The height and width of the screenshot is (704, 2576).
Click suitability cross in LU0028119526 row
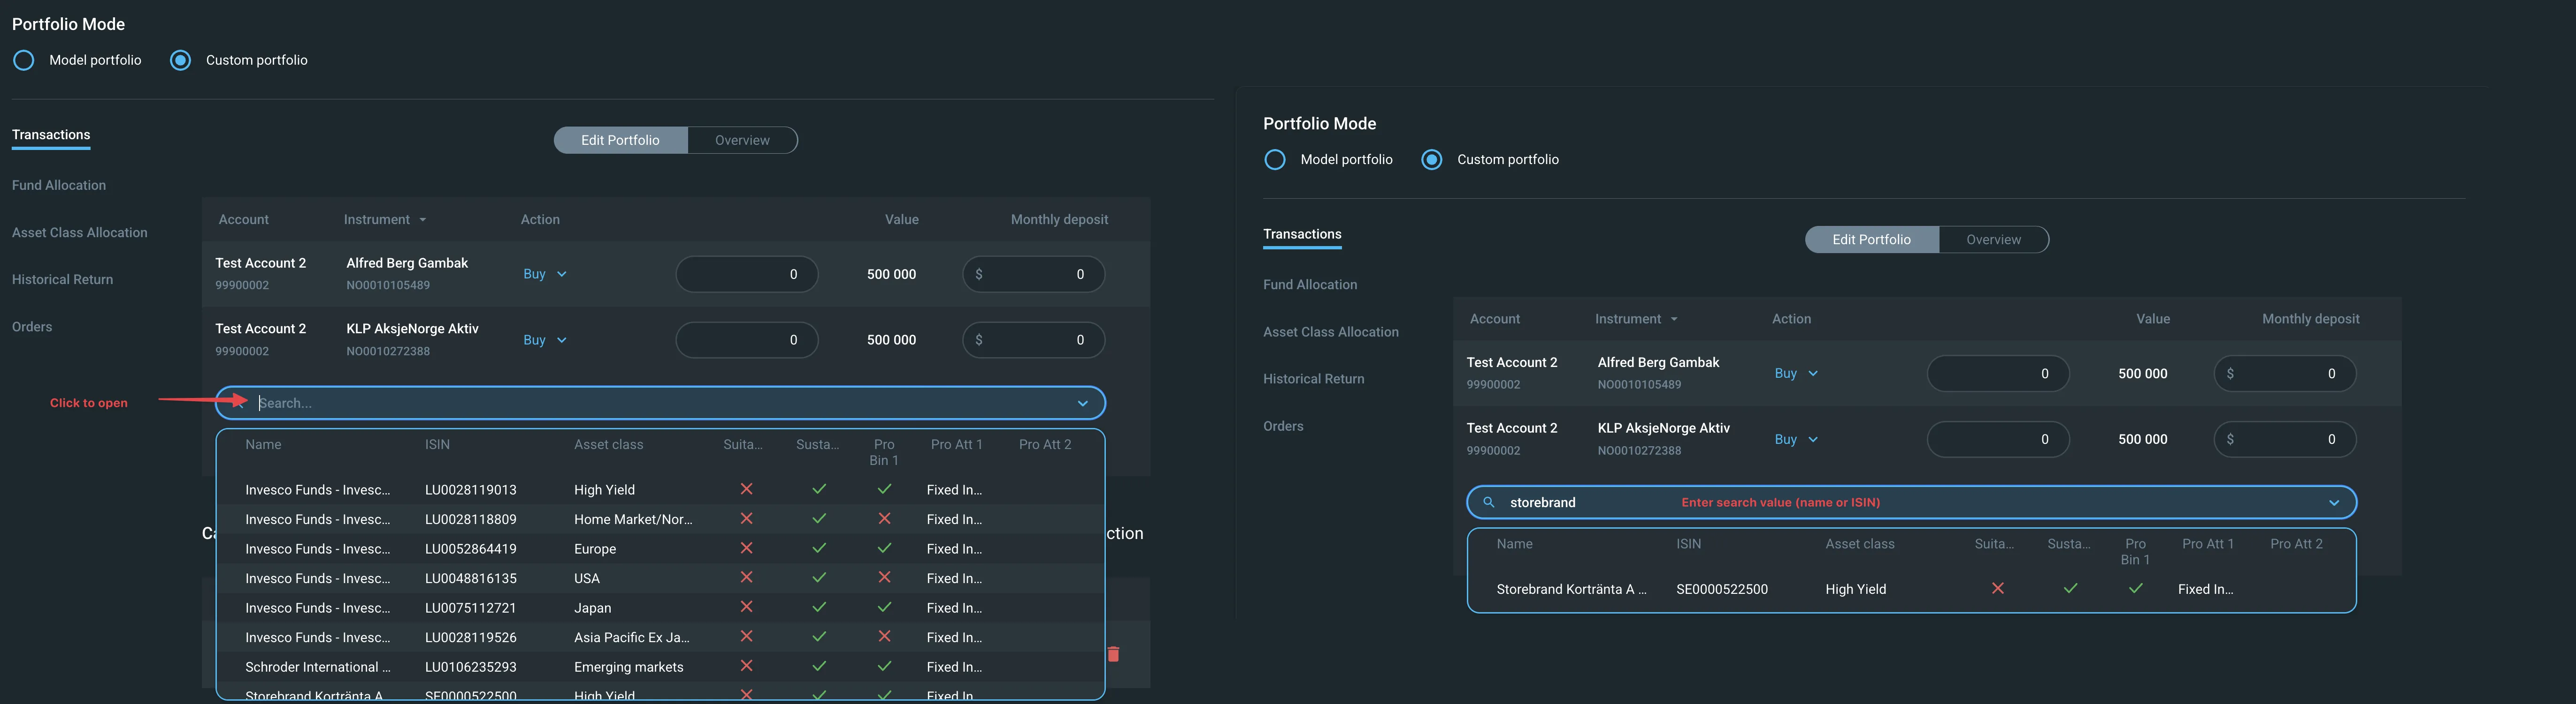coord(746,637)
